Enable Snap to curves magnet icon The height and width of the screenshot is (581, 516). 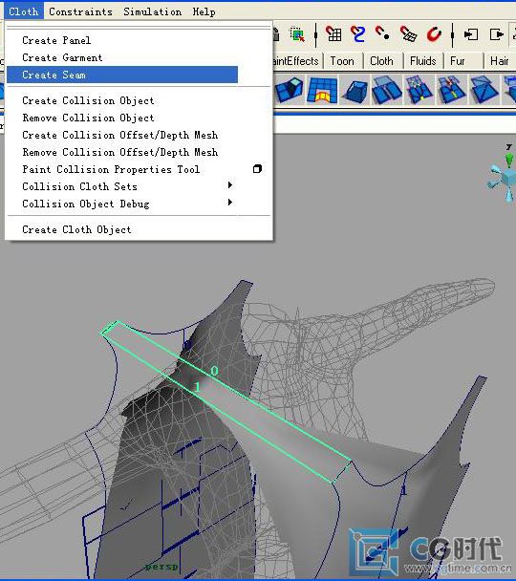pyautogui.click(x=357, y=34)
